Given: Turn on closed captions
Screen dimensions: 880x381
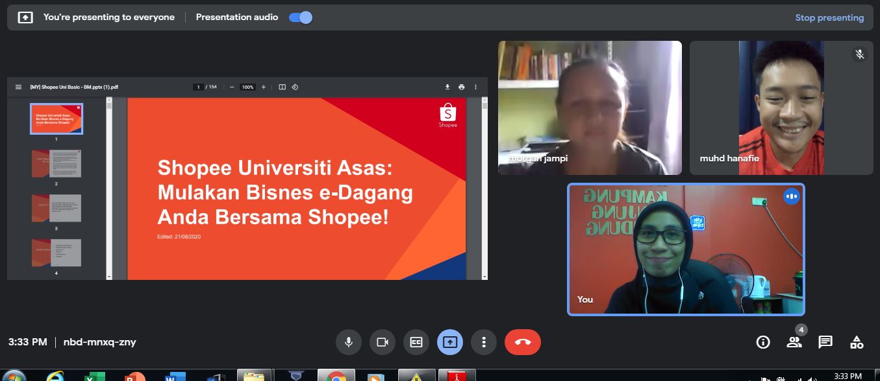Looking at the screenshot, I should (416, 342).
